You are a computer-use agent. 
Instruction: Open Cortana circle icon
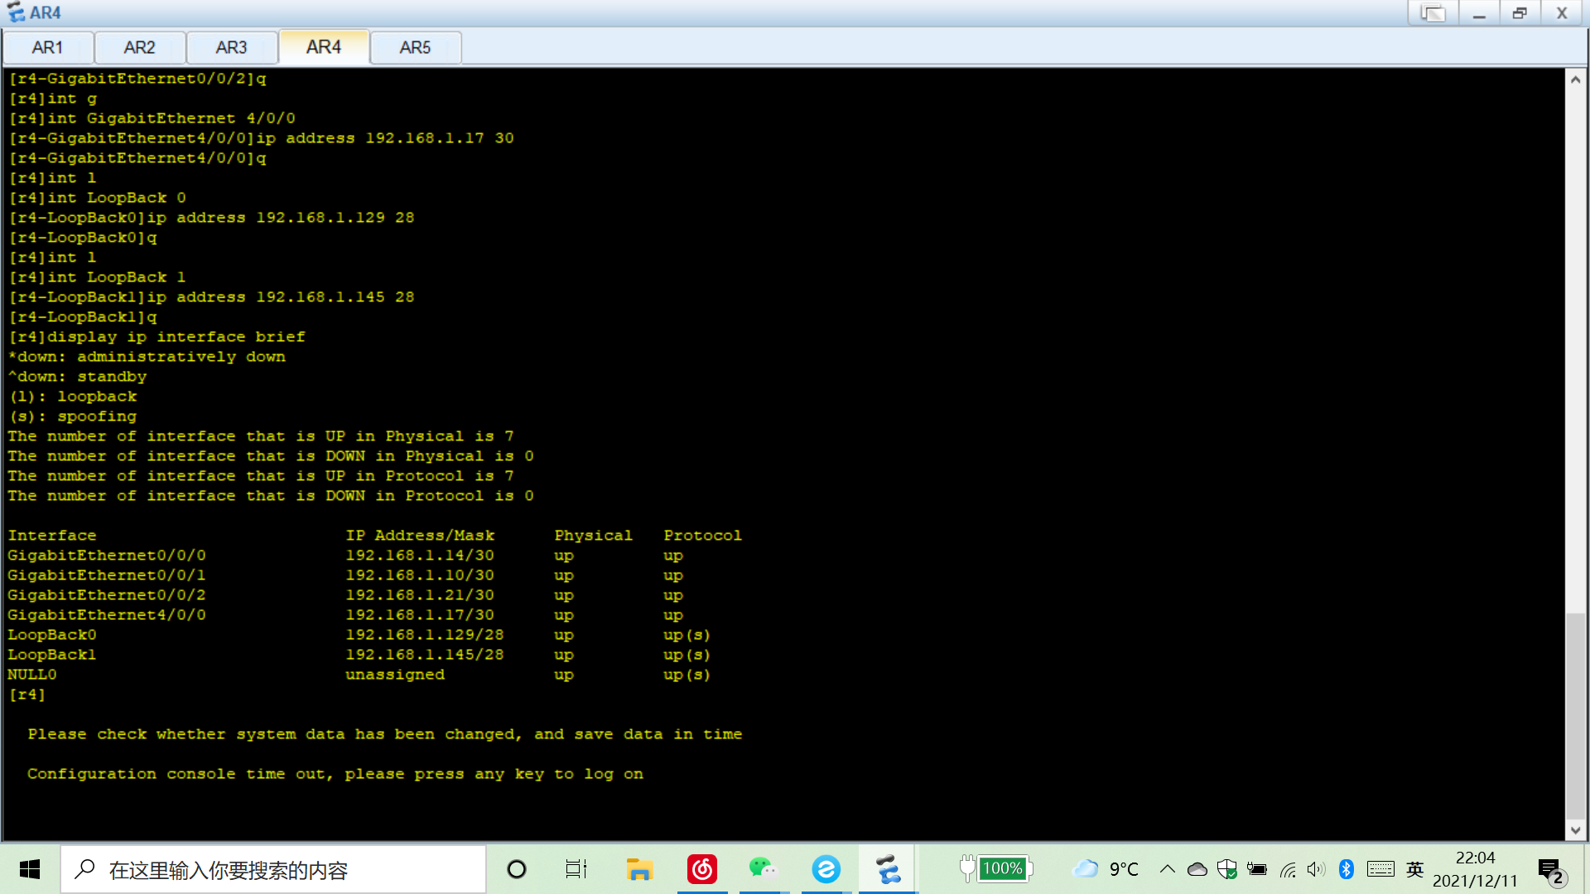coord(517,869)
